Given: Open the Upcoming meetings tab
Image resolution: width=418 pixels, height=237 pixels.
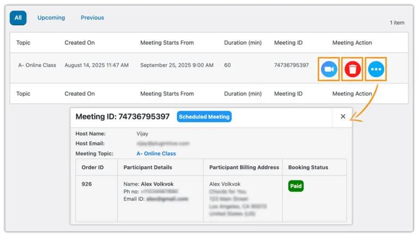Looking at the screenshot, I should point(51,17).
